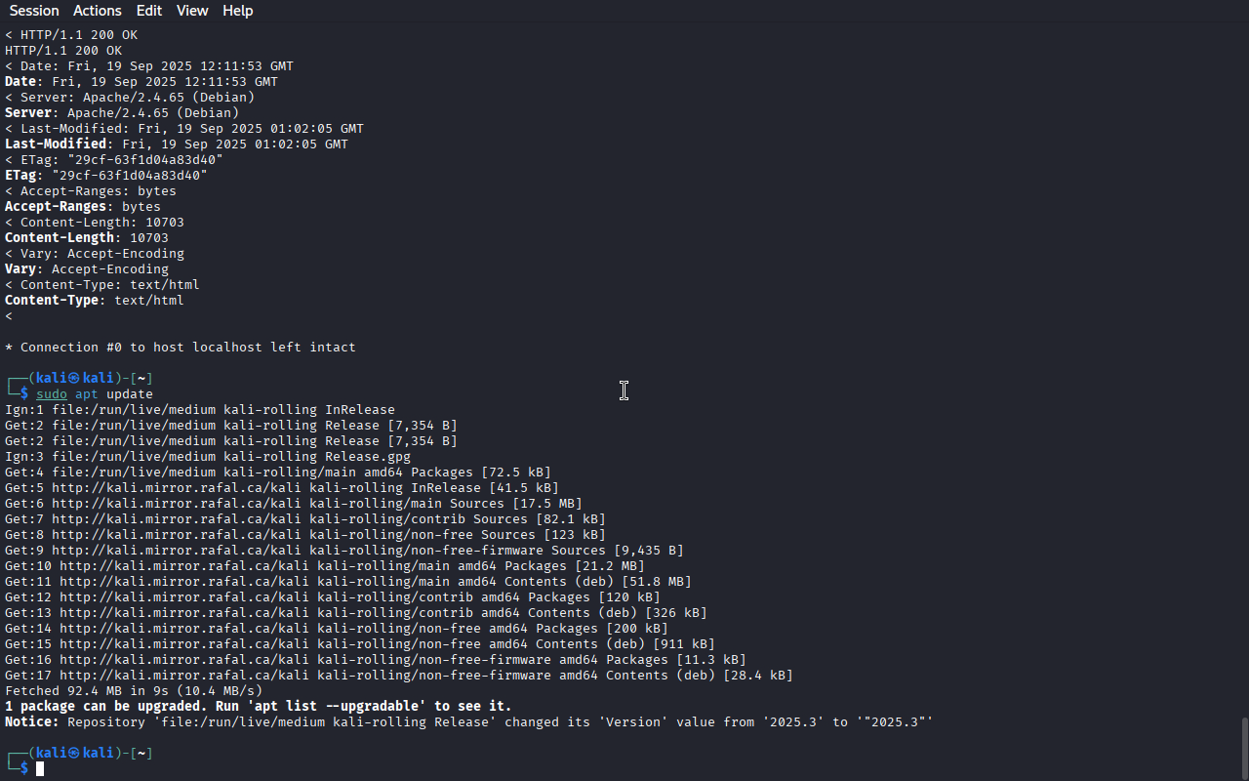1249x781 pixels.
Task: Click the scrollbar thumb at the bottom right
Action: [x=1244, y=749]
